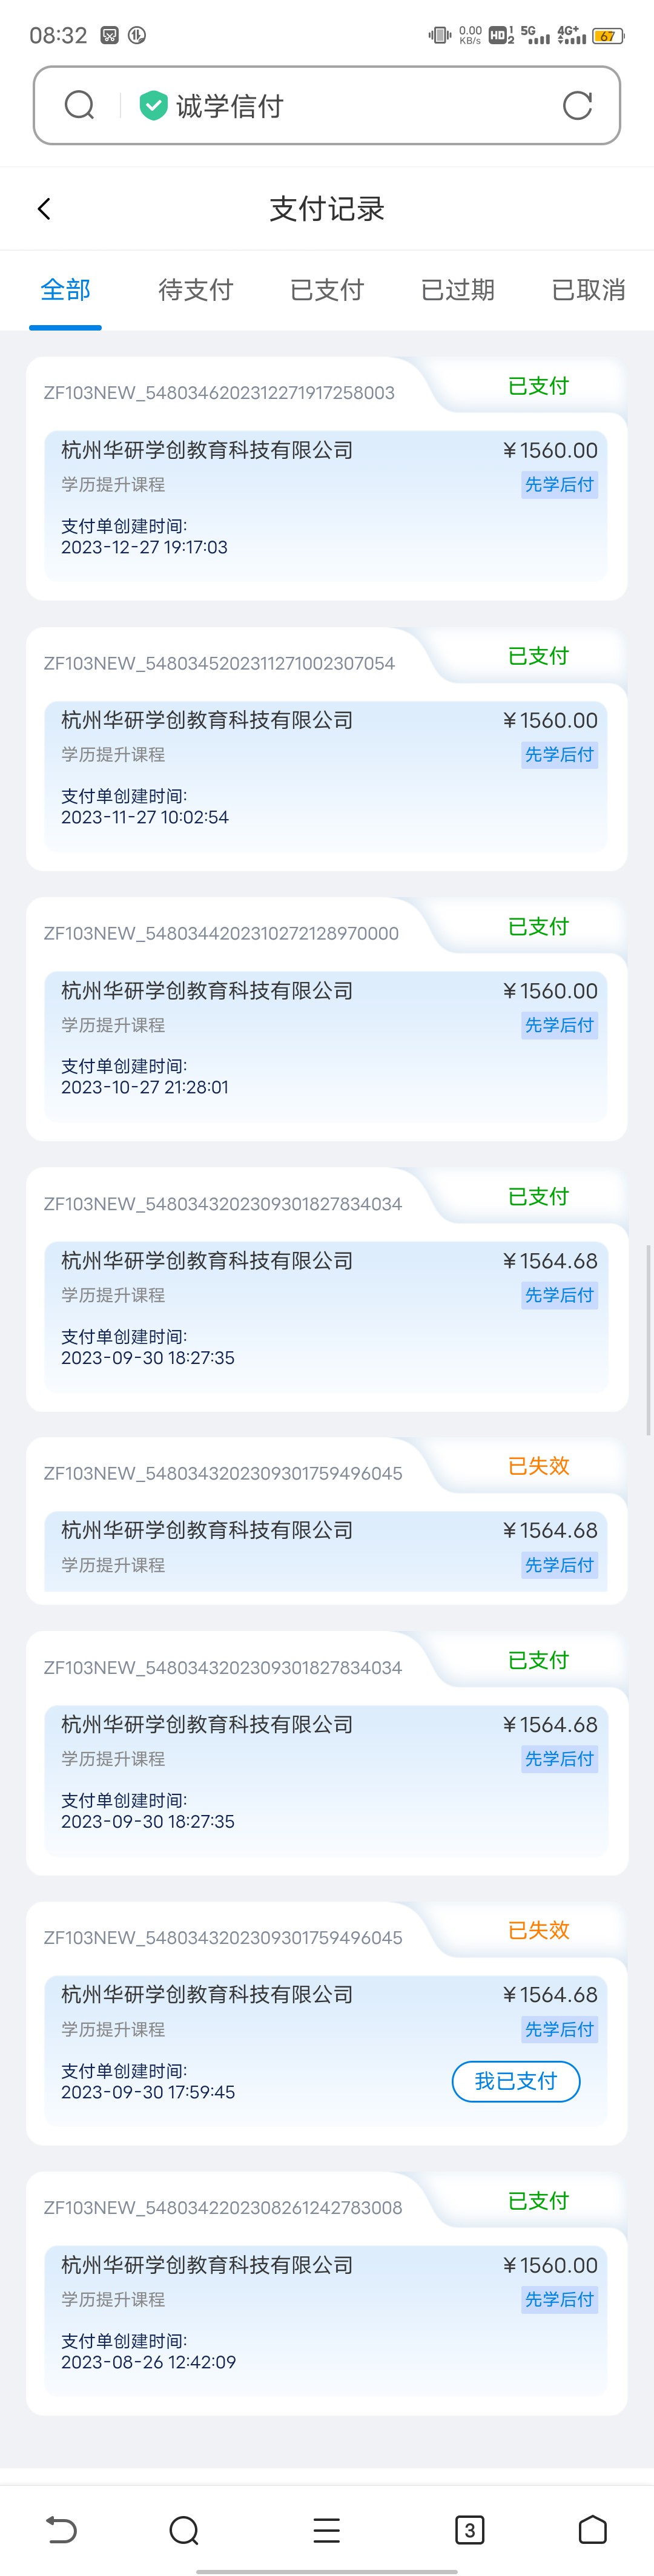Viewport: 654px width, 2576px height.
Task: Reload the page with the refresh icon
Action: (x=577, y=105)
